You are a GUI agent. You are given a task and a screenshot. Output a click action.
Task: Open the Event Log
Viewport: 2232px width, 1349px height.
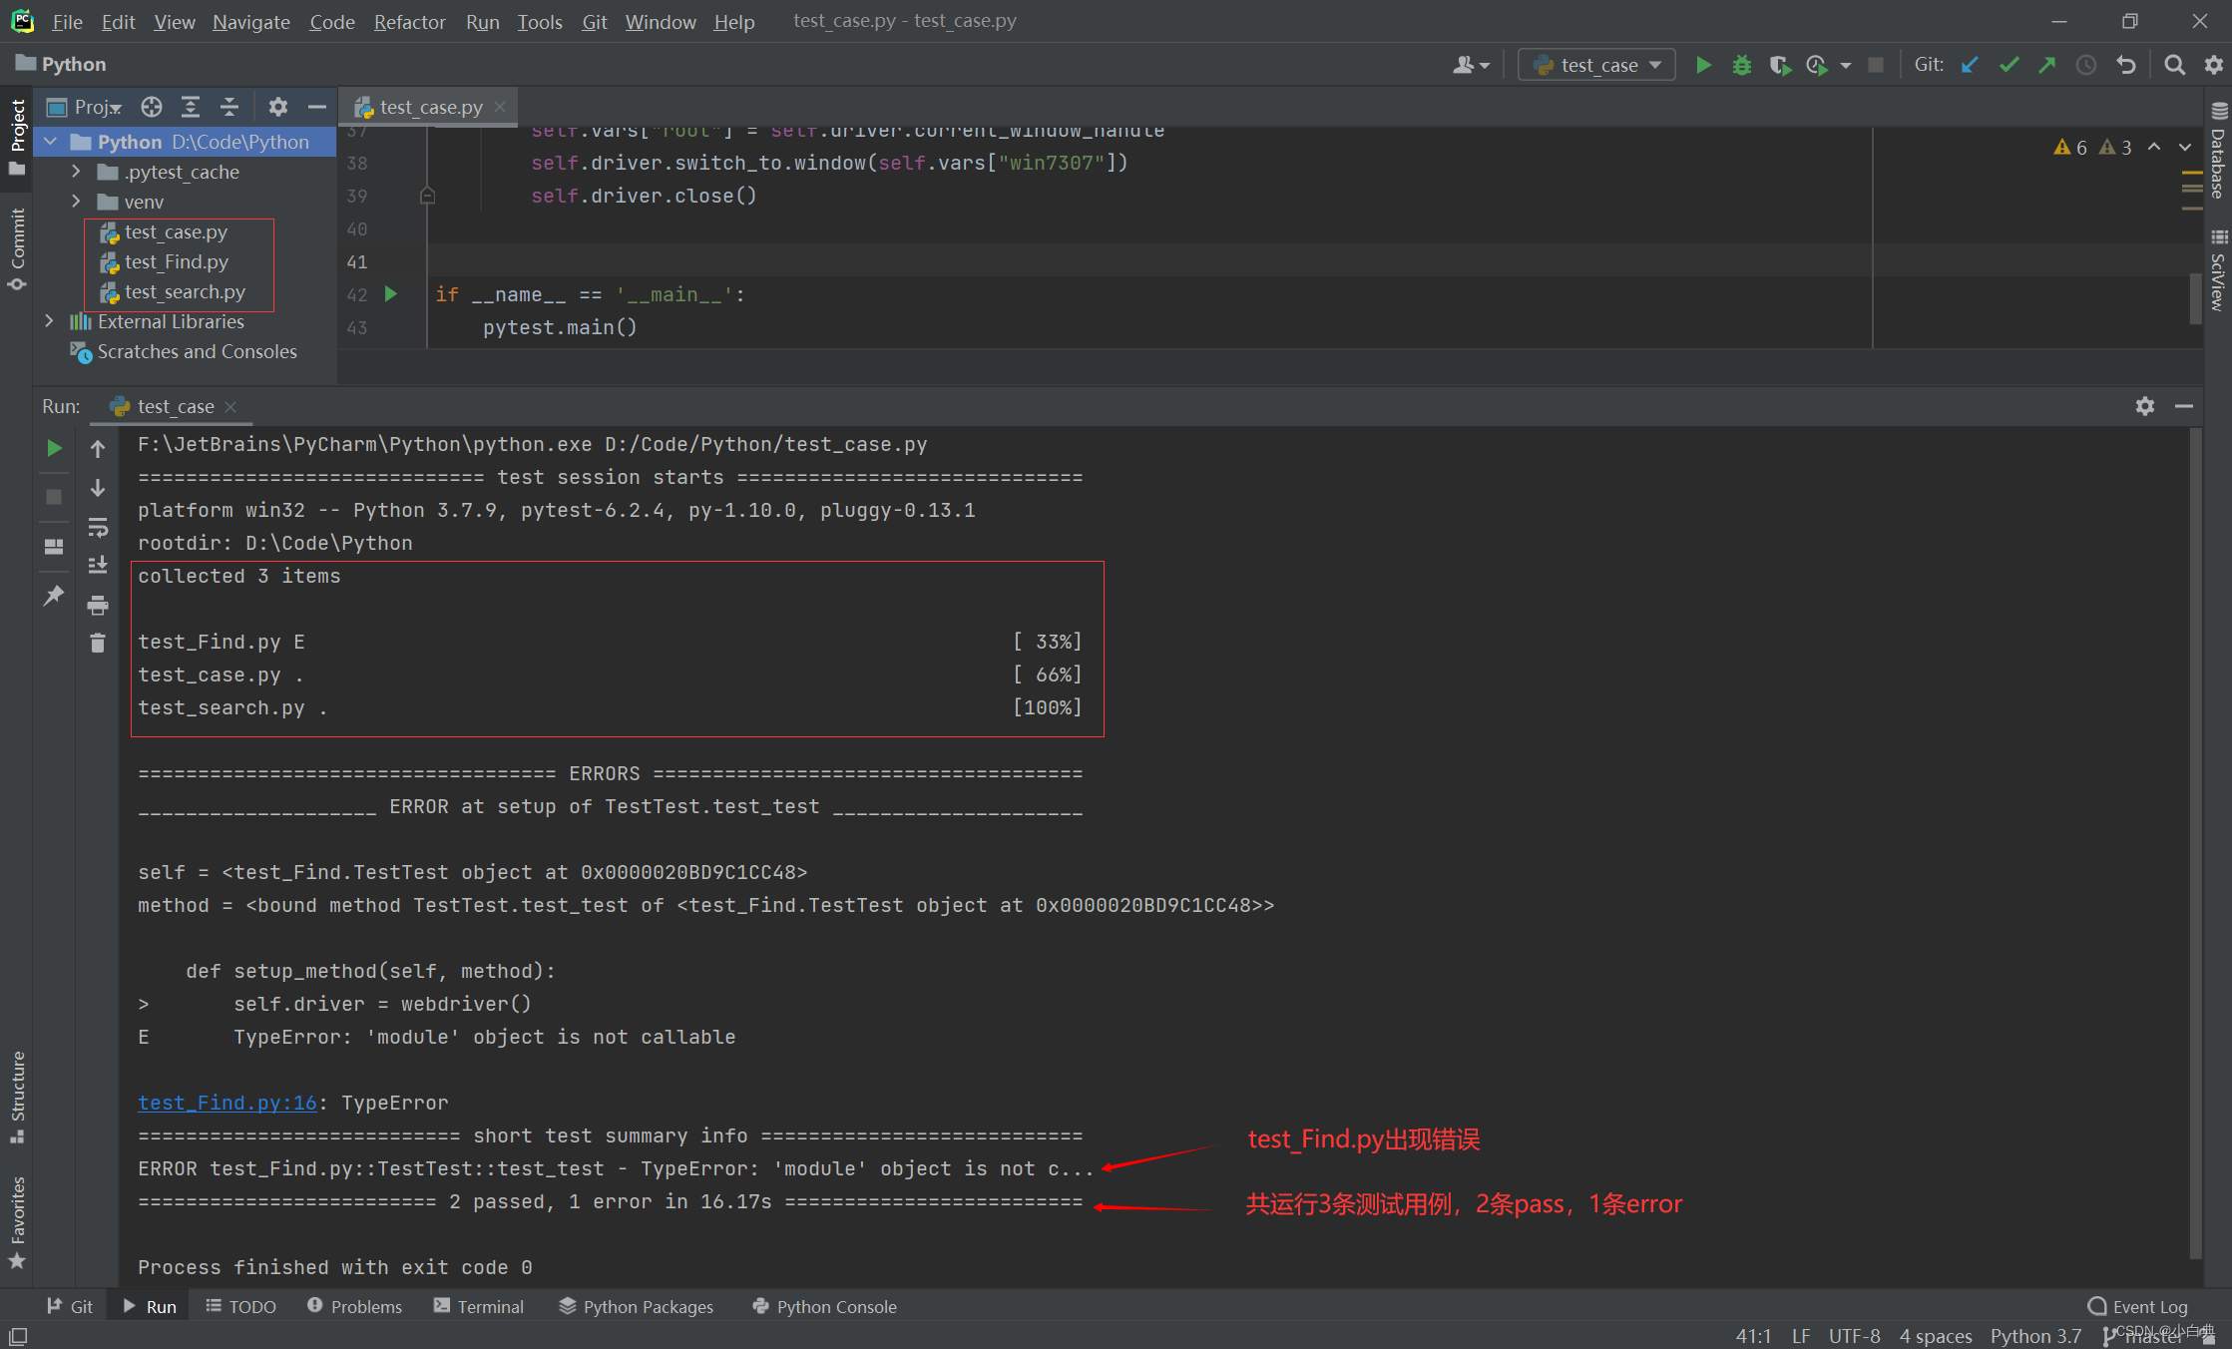pyautogui.click(x=2137, y=1306)
